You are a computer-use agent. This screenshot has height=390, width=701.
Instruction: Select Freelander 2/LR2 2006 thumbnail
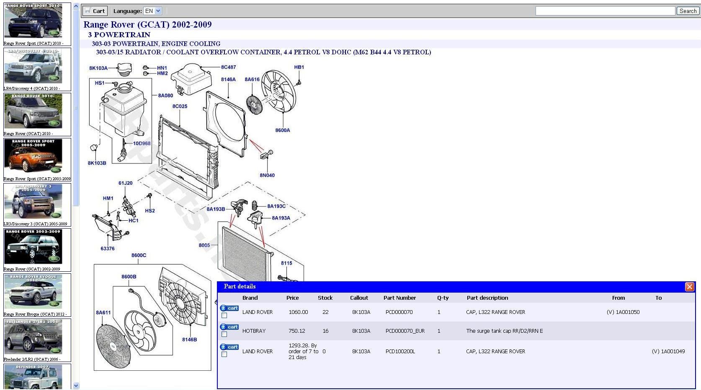tap(33, 337)
